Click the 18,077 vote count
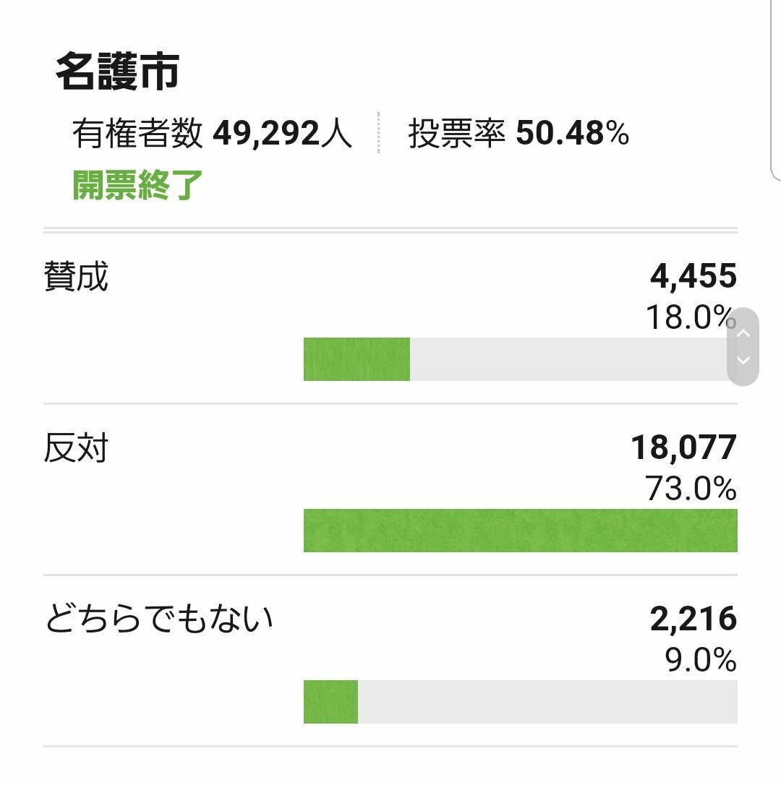 point(683,447)
